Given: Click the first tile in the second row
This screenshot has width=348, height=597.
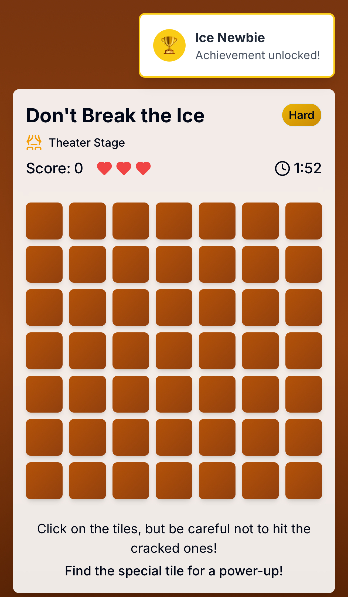Looking at the screenshot, I should [x=44, y=264].
